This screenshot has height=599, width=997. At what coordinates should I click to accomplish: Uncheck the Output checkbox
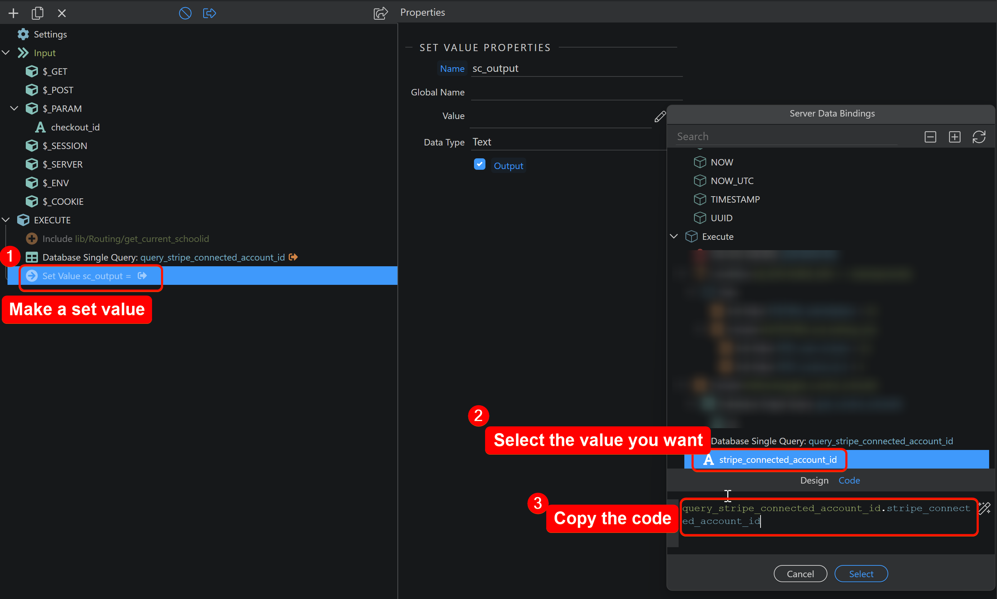pyautogui.click(x=479, y=165)
